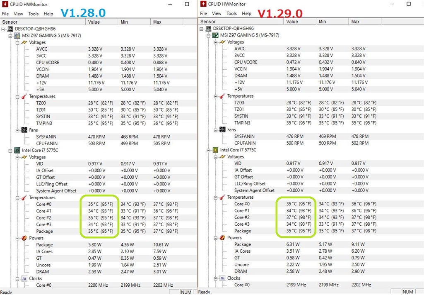The image size is (424, 295).
Task: Select System Agent Offset row in right window
Action: (328, 190)
